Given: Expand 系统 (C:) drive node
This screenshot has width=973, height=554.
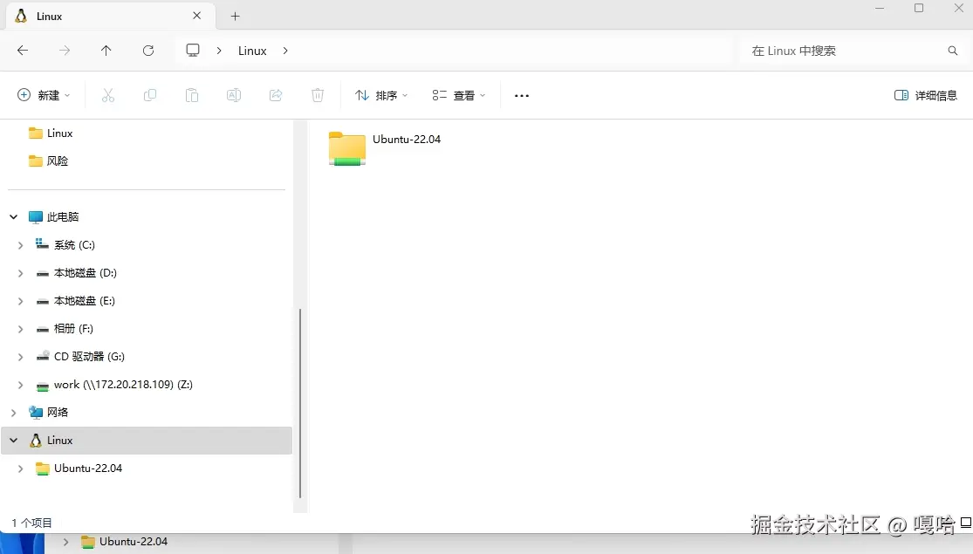Looking at the screenshot, I should click(20, 245).
